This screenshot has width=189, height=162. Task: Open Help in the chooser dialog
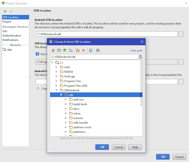tap(135, 147)
